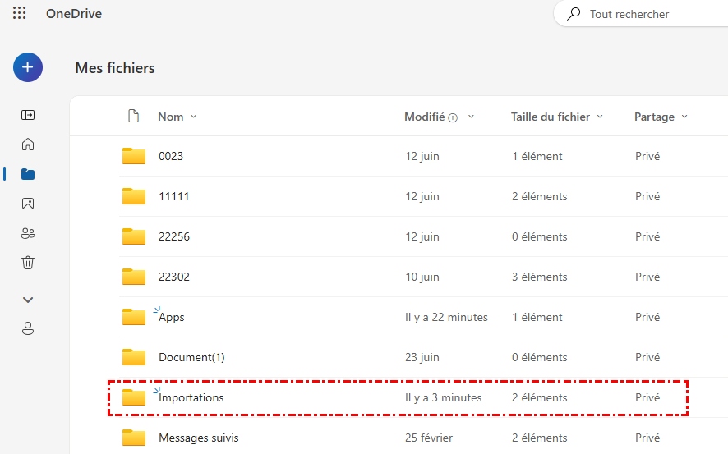Toggle the sidebar pane icon

(x=28, y=115)
